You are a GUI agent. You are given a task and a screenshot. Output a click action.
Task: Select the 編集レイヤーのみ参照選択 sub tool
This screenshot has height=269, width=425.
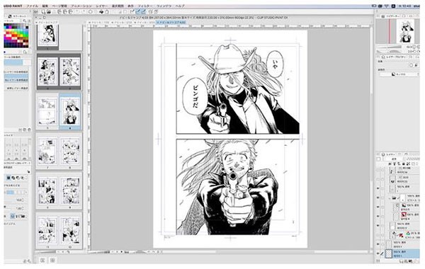[16, 72]
